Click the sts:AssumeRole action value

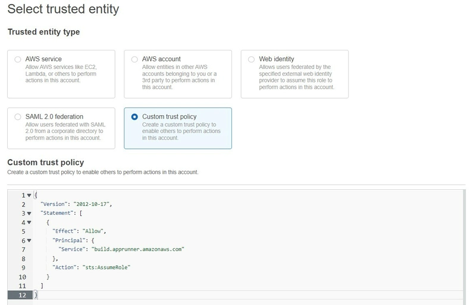[107, 268]
